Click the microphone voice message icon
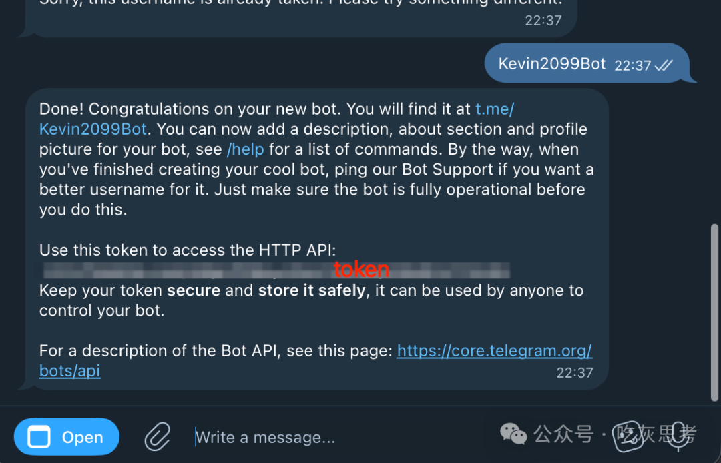The height and width of the screenshot is (463, 721). pos(679,436)
